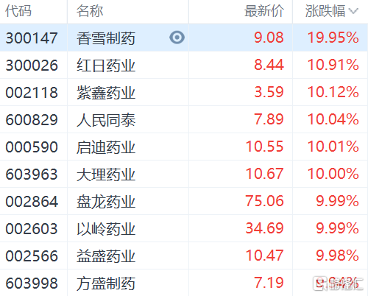Select the 红日药业 stock row
The image size is (368, 296).
(184, 65)
